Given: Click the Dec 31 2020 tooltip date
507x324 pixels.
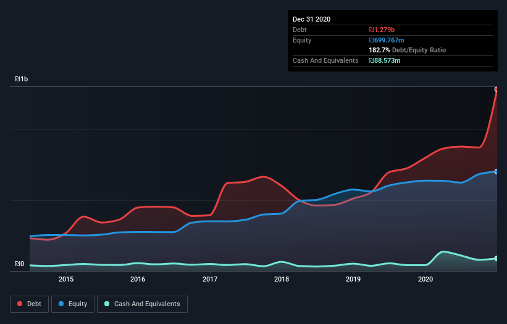Looking at the screenshot, I should pos(311,19).
